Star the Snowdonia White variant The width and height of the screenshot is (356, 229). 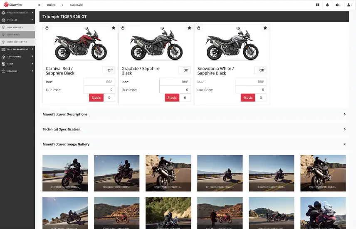coord(265,28)
